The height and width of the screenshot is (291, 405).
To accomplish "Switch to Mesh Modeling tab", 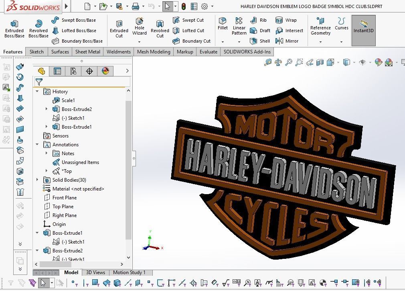I will click(154, 52).
